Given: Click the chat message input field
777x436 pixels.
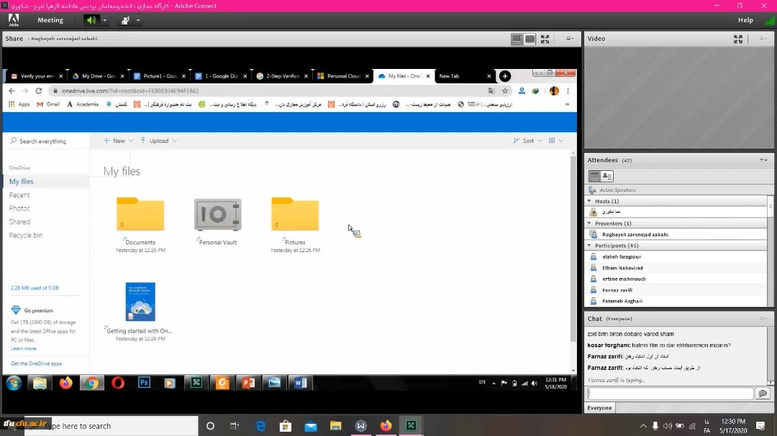Looking at the screenshot, I should (x=670, y=394).
